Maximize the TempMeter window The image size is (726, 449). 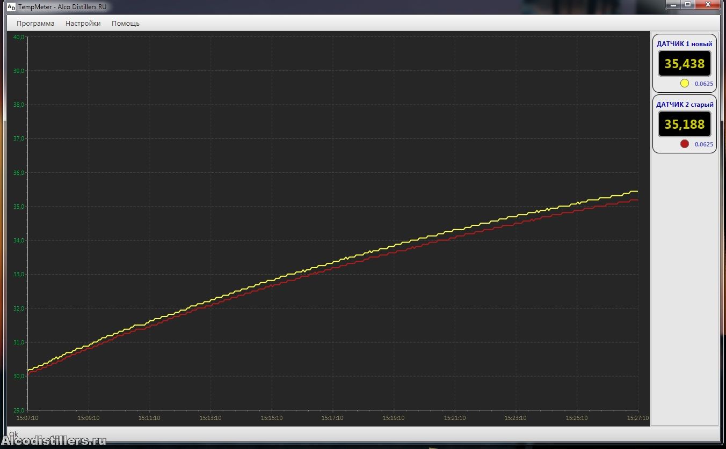click(688, 4)
